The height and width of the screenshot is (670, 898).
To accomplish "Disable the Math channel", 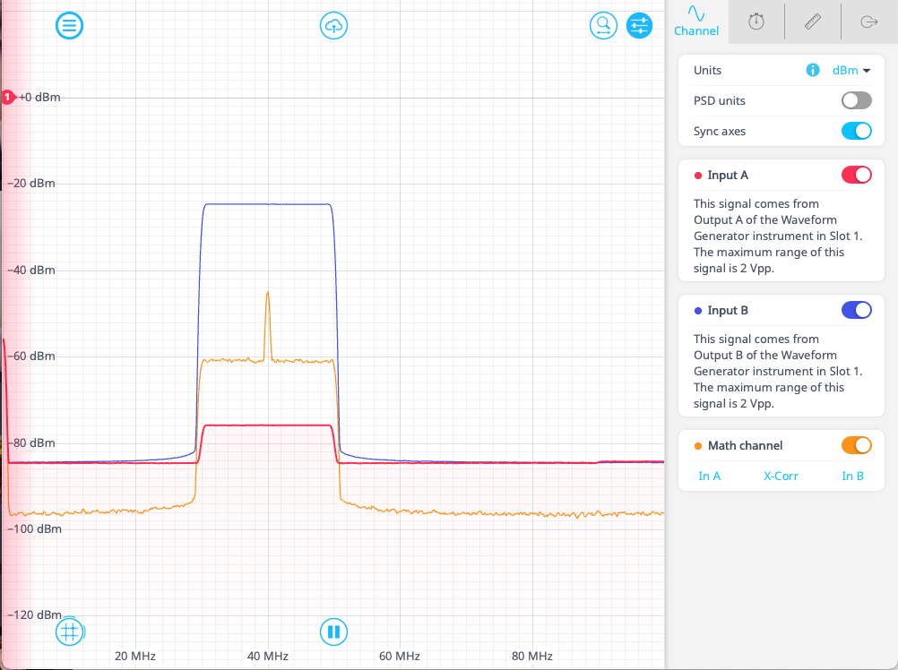I will [856, 445].
